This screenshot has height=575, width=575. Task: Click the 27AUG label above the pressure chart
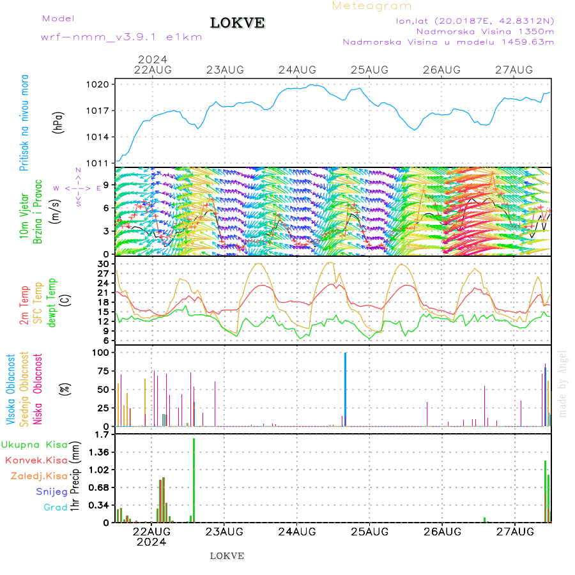click(x=514, y=70)
